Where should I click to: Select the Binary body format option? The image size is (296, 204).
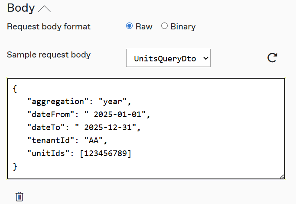point(164,26)
